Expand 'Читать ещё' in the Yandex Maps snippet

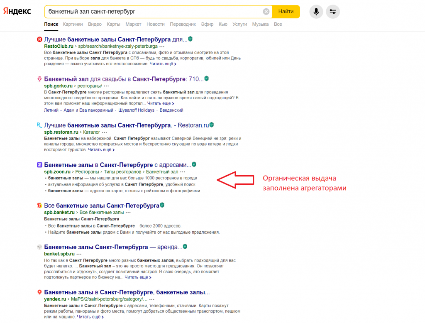pos(90,317)
